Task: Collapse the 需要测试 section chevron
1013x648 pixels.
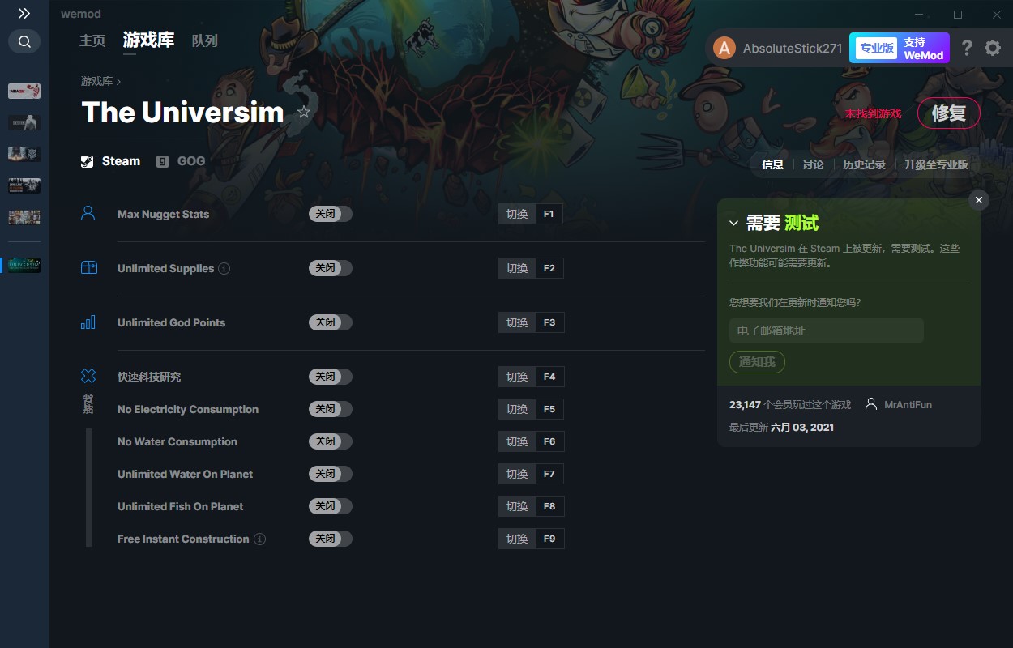Action: coord(733,223)
